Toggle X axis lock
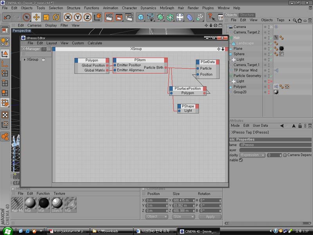 68,17
